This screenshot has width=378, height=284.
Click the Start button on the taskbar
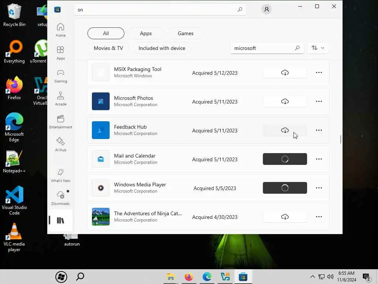click(61, 277)
